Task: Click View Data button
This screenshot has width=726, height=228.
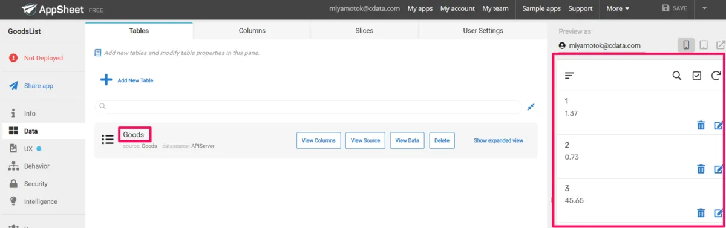Action: coord(407,140)
